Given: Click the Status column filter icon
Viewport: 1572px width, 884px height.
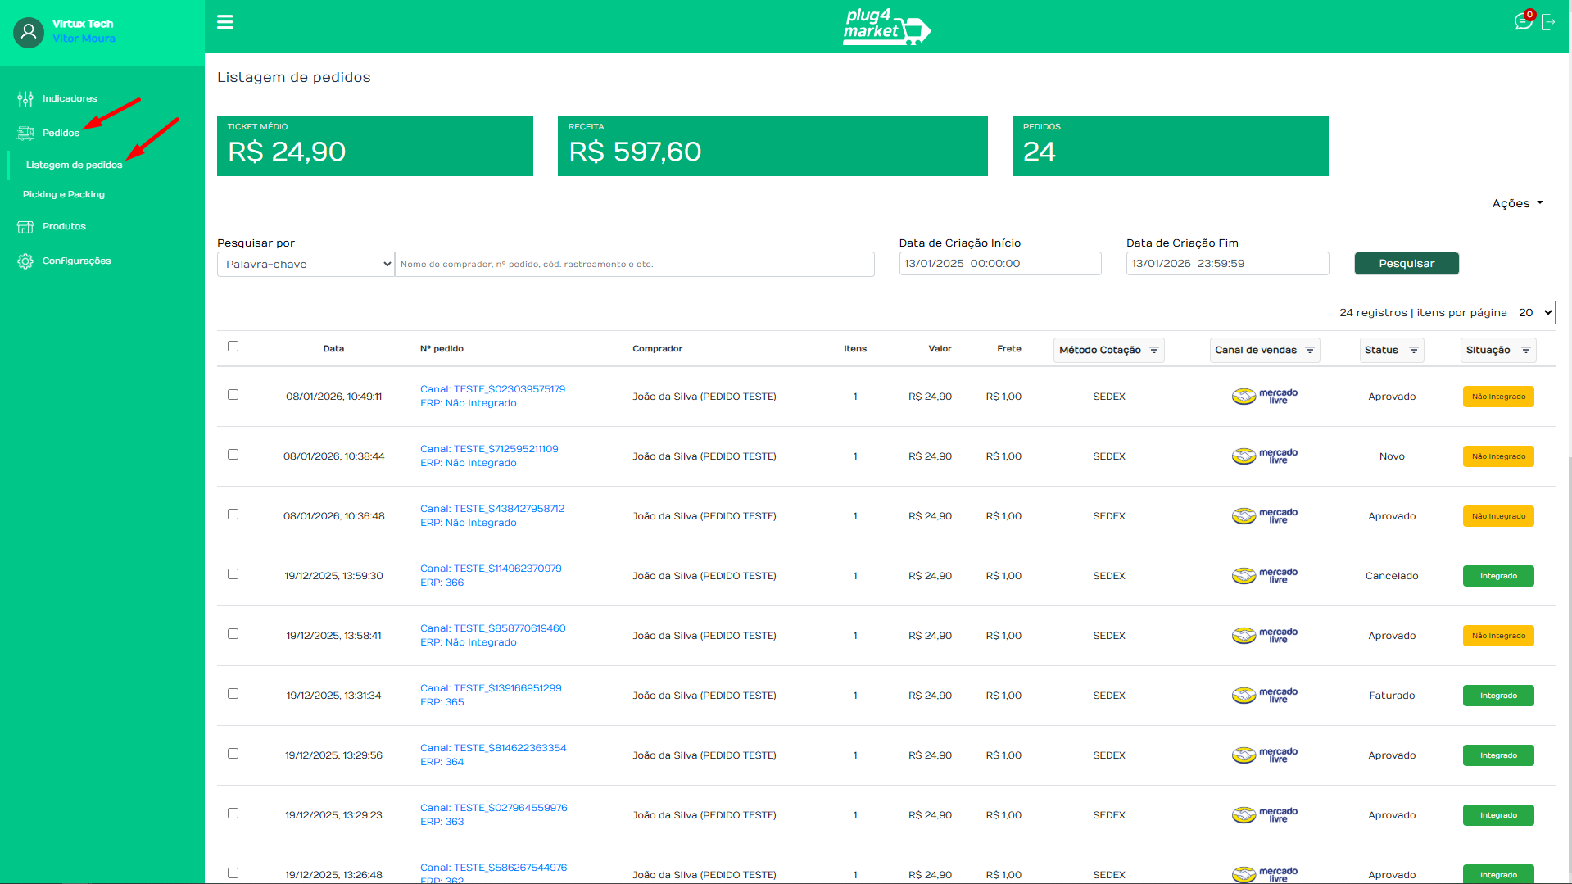Looking at the screenshot, I should [1414, 350].
